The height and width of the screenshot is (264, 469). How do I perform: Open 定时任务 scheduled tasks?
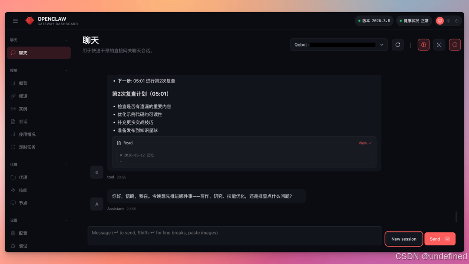39,147
